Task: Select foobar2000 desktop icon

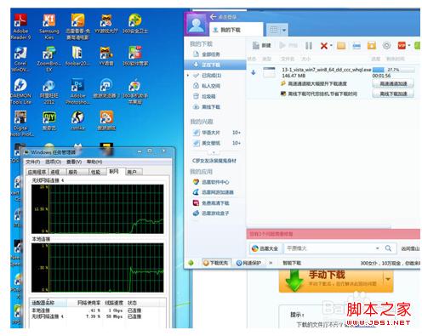Action: (x=77, y=56)
